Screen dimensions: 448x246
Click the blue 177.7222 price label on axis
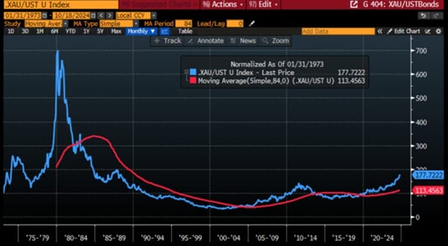click(x=428, y=175)
